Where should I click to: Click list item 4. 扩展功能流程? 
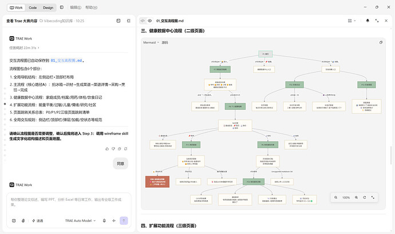(x=53, y=105)
